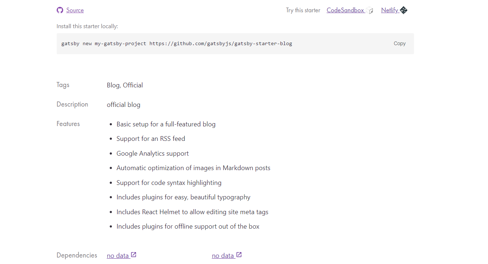488x264 pixels.
Task: Open the second 'no data' dependencies link
Action: point(223,256)
